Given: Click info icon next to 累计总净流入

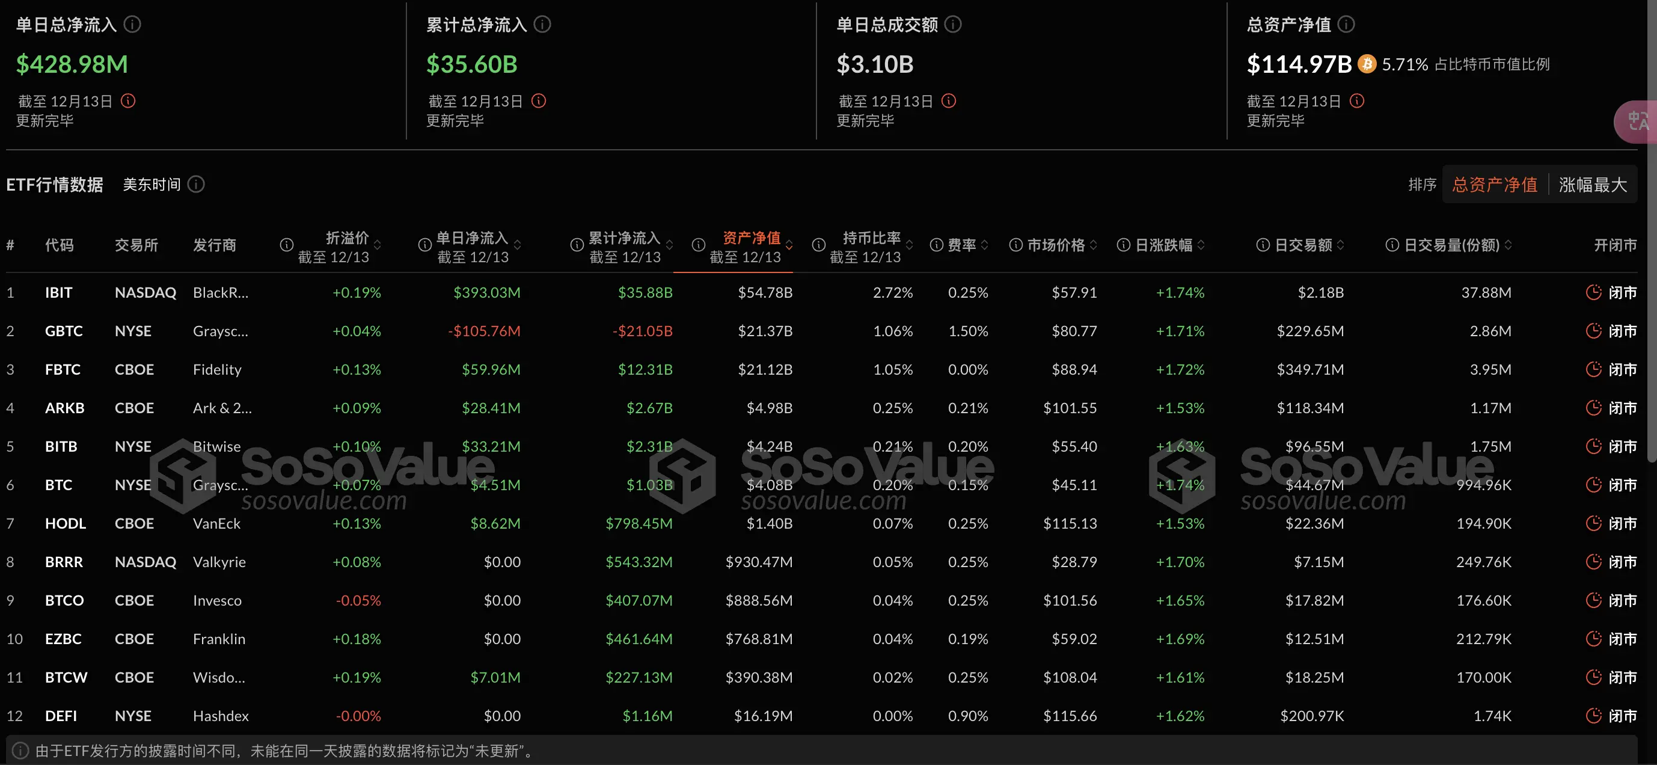Looking at the screenshot, I should click(x=542, y=25).
